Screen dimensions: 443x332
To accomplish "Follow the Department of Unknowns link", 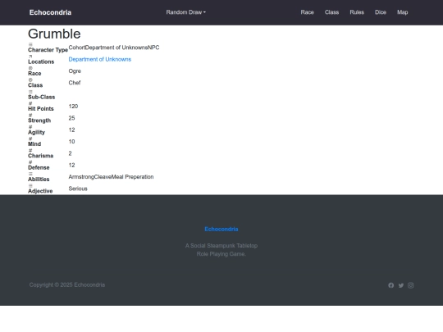I will [x=100, y=59].
